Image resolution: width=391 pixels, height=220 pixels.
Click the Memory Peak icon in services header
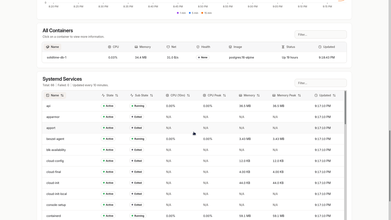[x=274, y=95]
